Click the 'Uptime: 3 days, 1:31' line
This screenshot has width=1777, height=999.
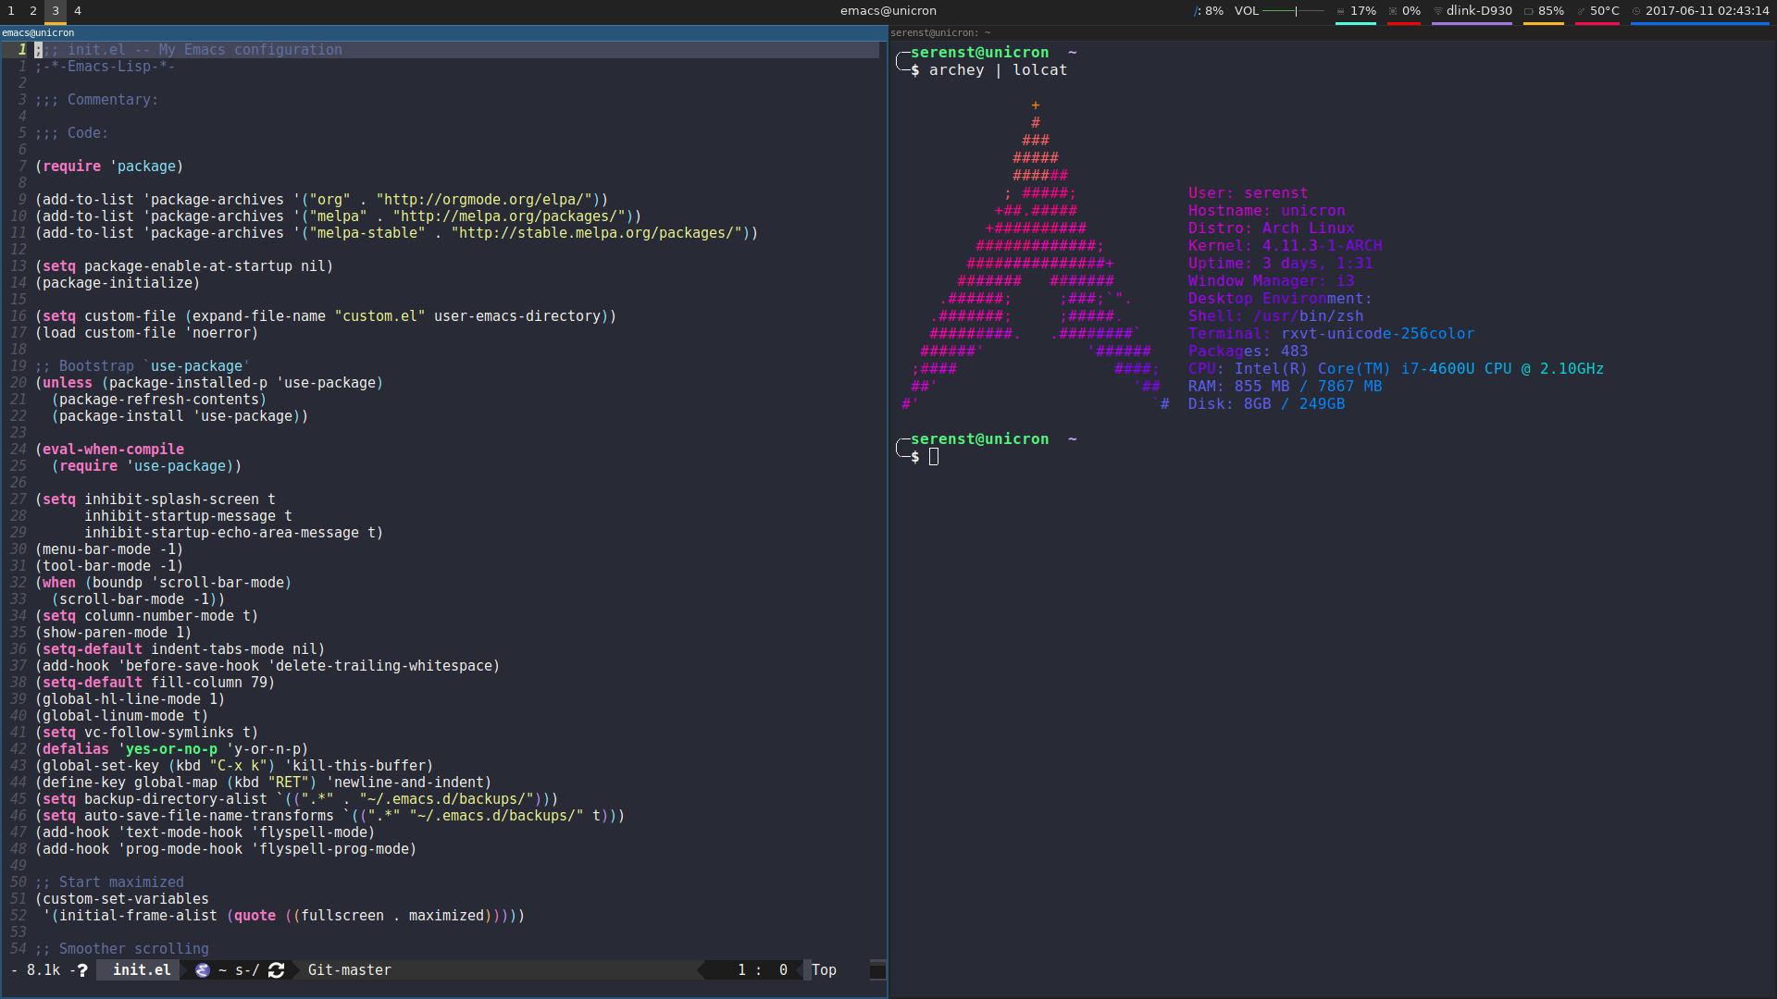(x=1280, y=264)
